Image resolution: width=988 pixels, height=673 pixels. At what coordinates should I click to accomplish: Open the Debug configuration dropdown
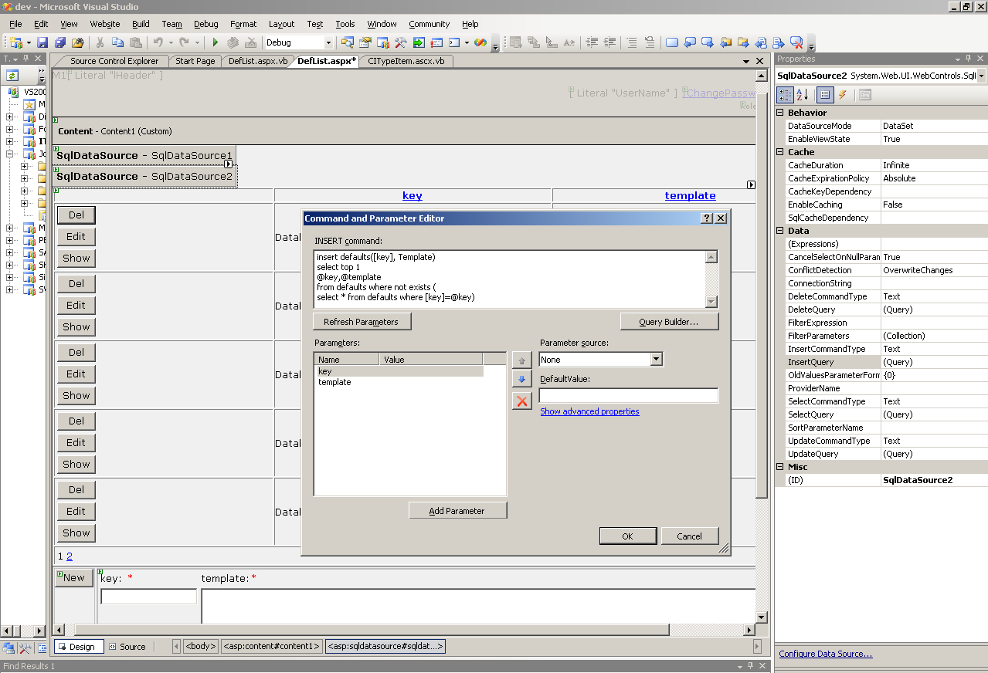(x=328, y=42)
